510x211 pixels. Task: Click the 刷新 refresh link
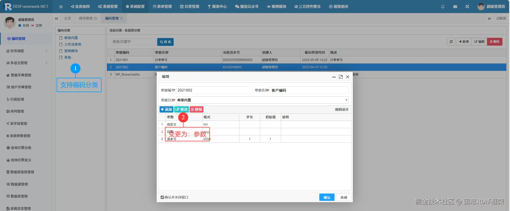pyautogui.click(x=501, y=18)
